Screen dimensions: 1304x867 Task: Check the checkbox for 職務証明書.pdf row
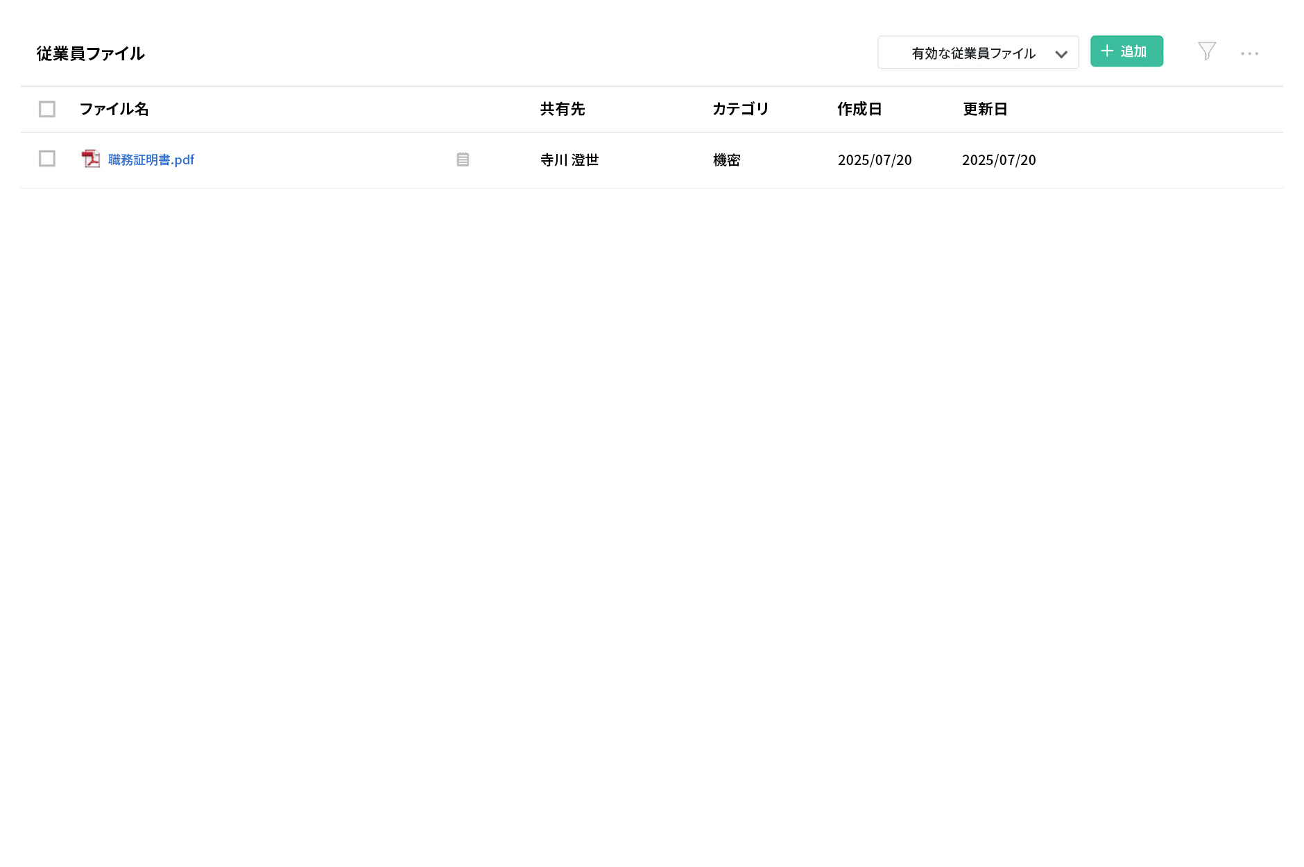46,159
